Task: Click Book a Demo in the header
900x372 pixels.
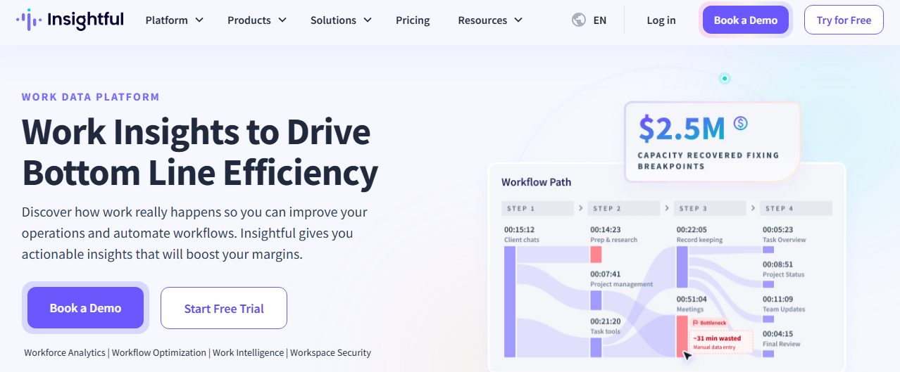Action: [746, 20]
